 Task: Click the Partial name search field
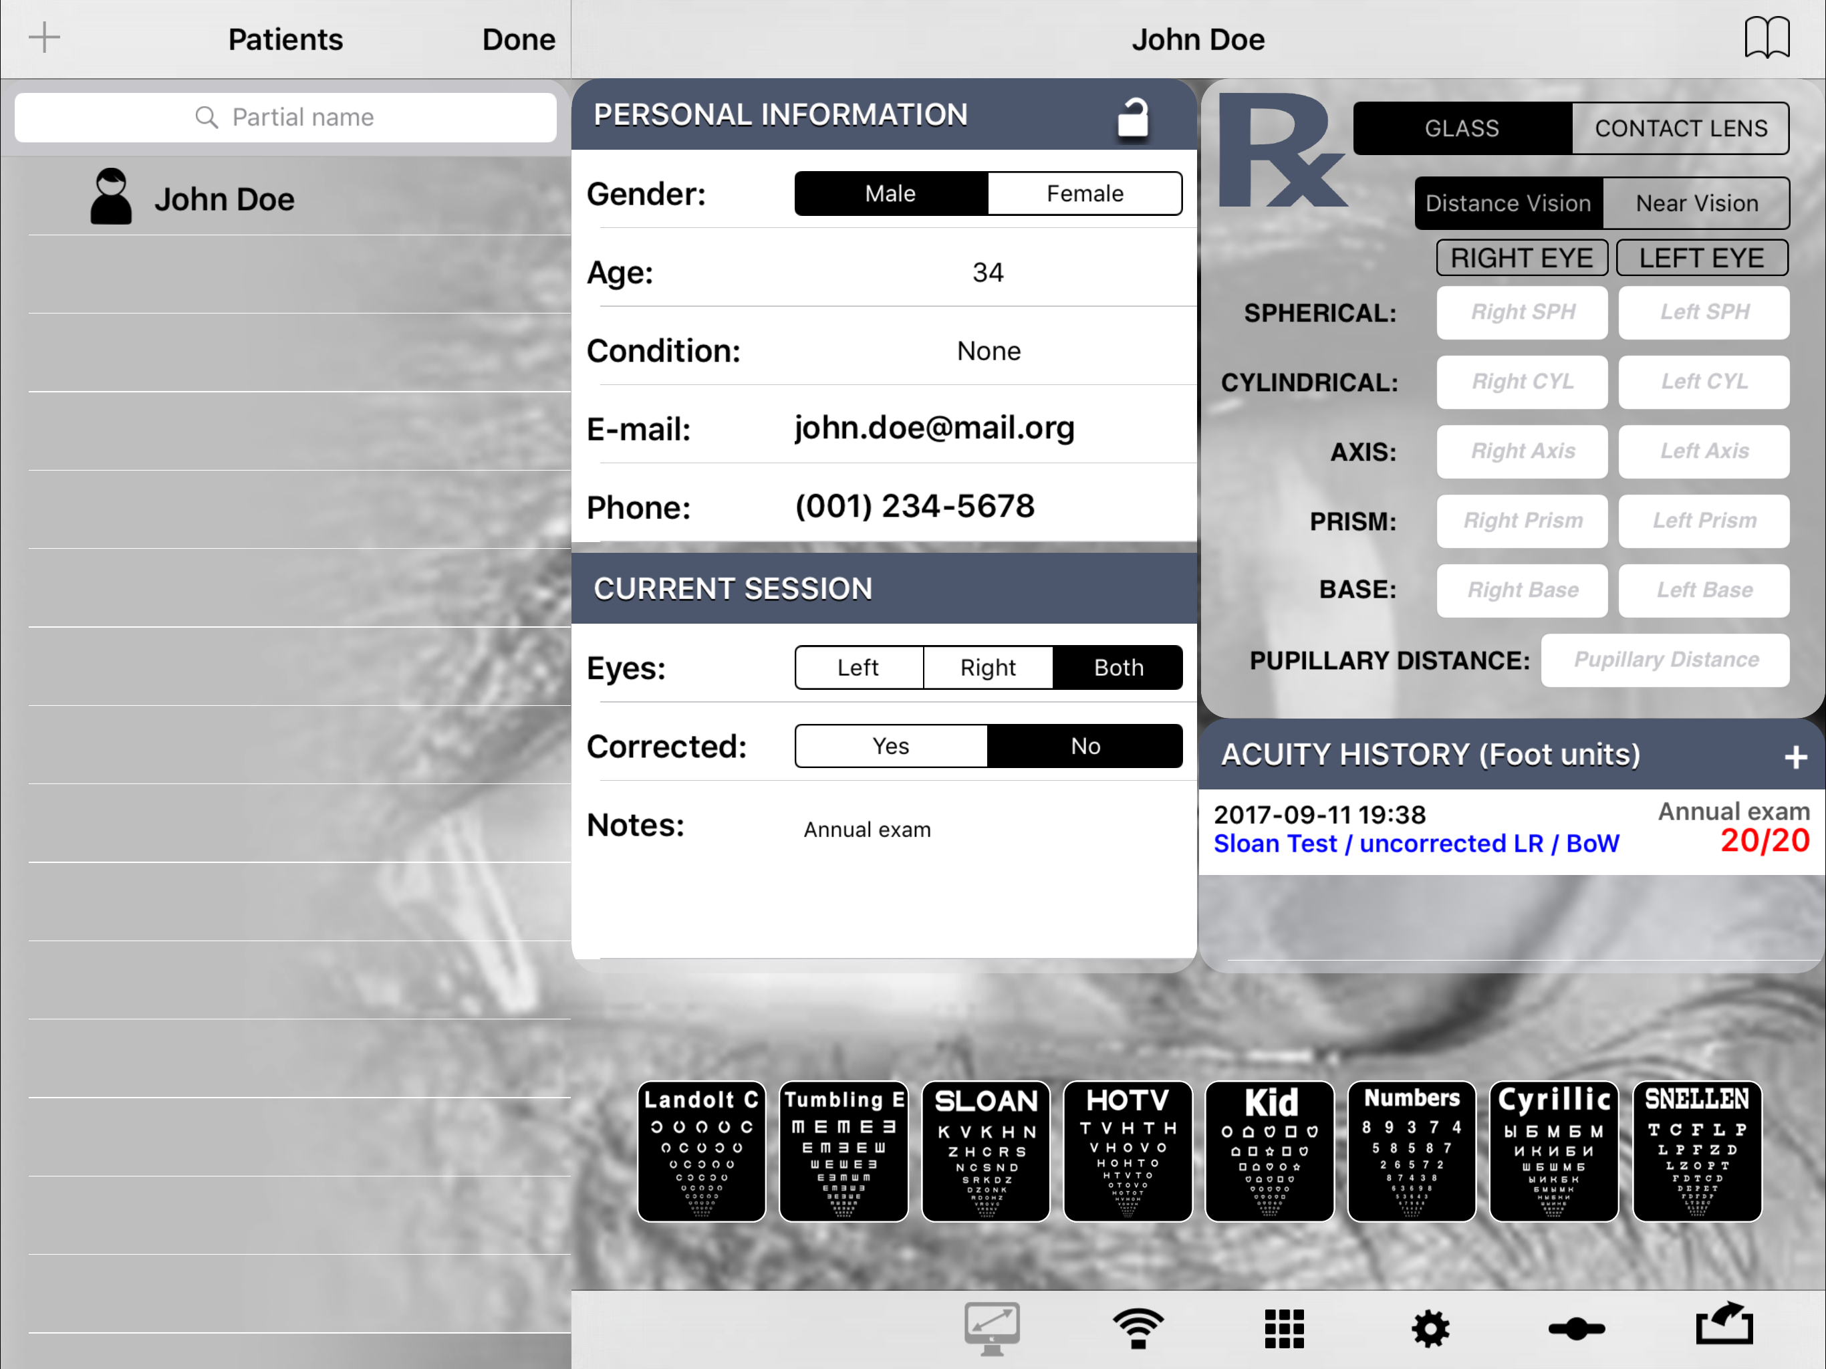285,117
